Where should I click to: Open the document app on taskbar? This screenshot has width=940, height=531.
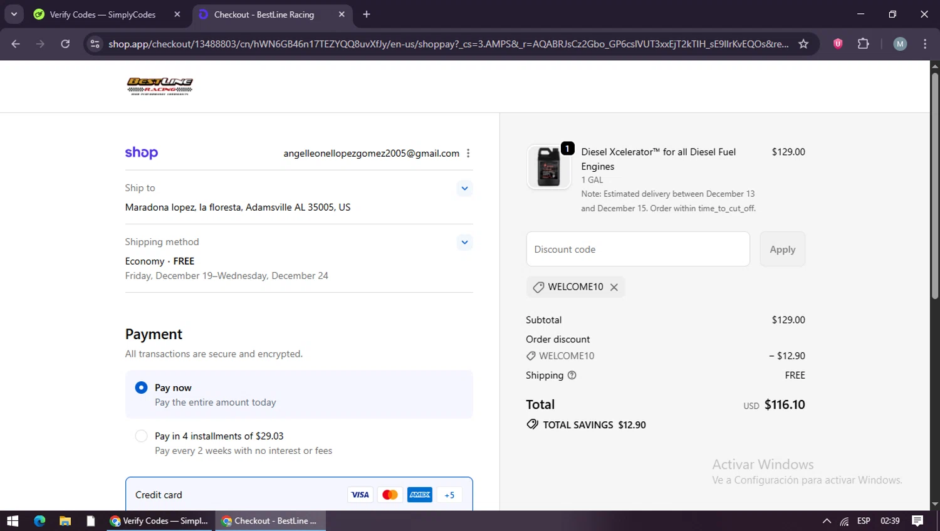[91, 521]
